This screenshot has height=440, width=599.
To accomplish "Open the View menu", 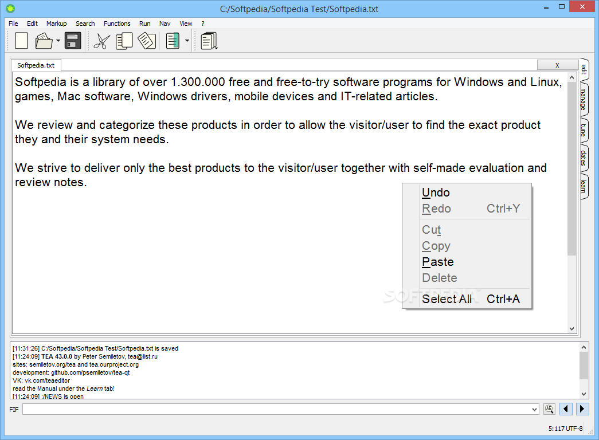I will tap(186, 23).
